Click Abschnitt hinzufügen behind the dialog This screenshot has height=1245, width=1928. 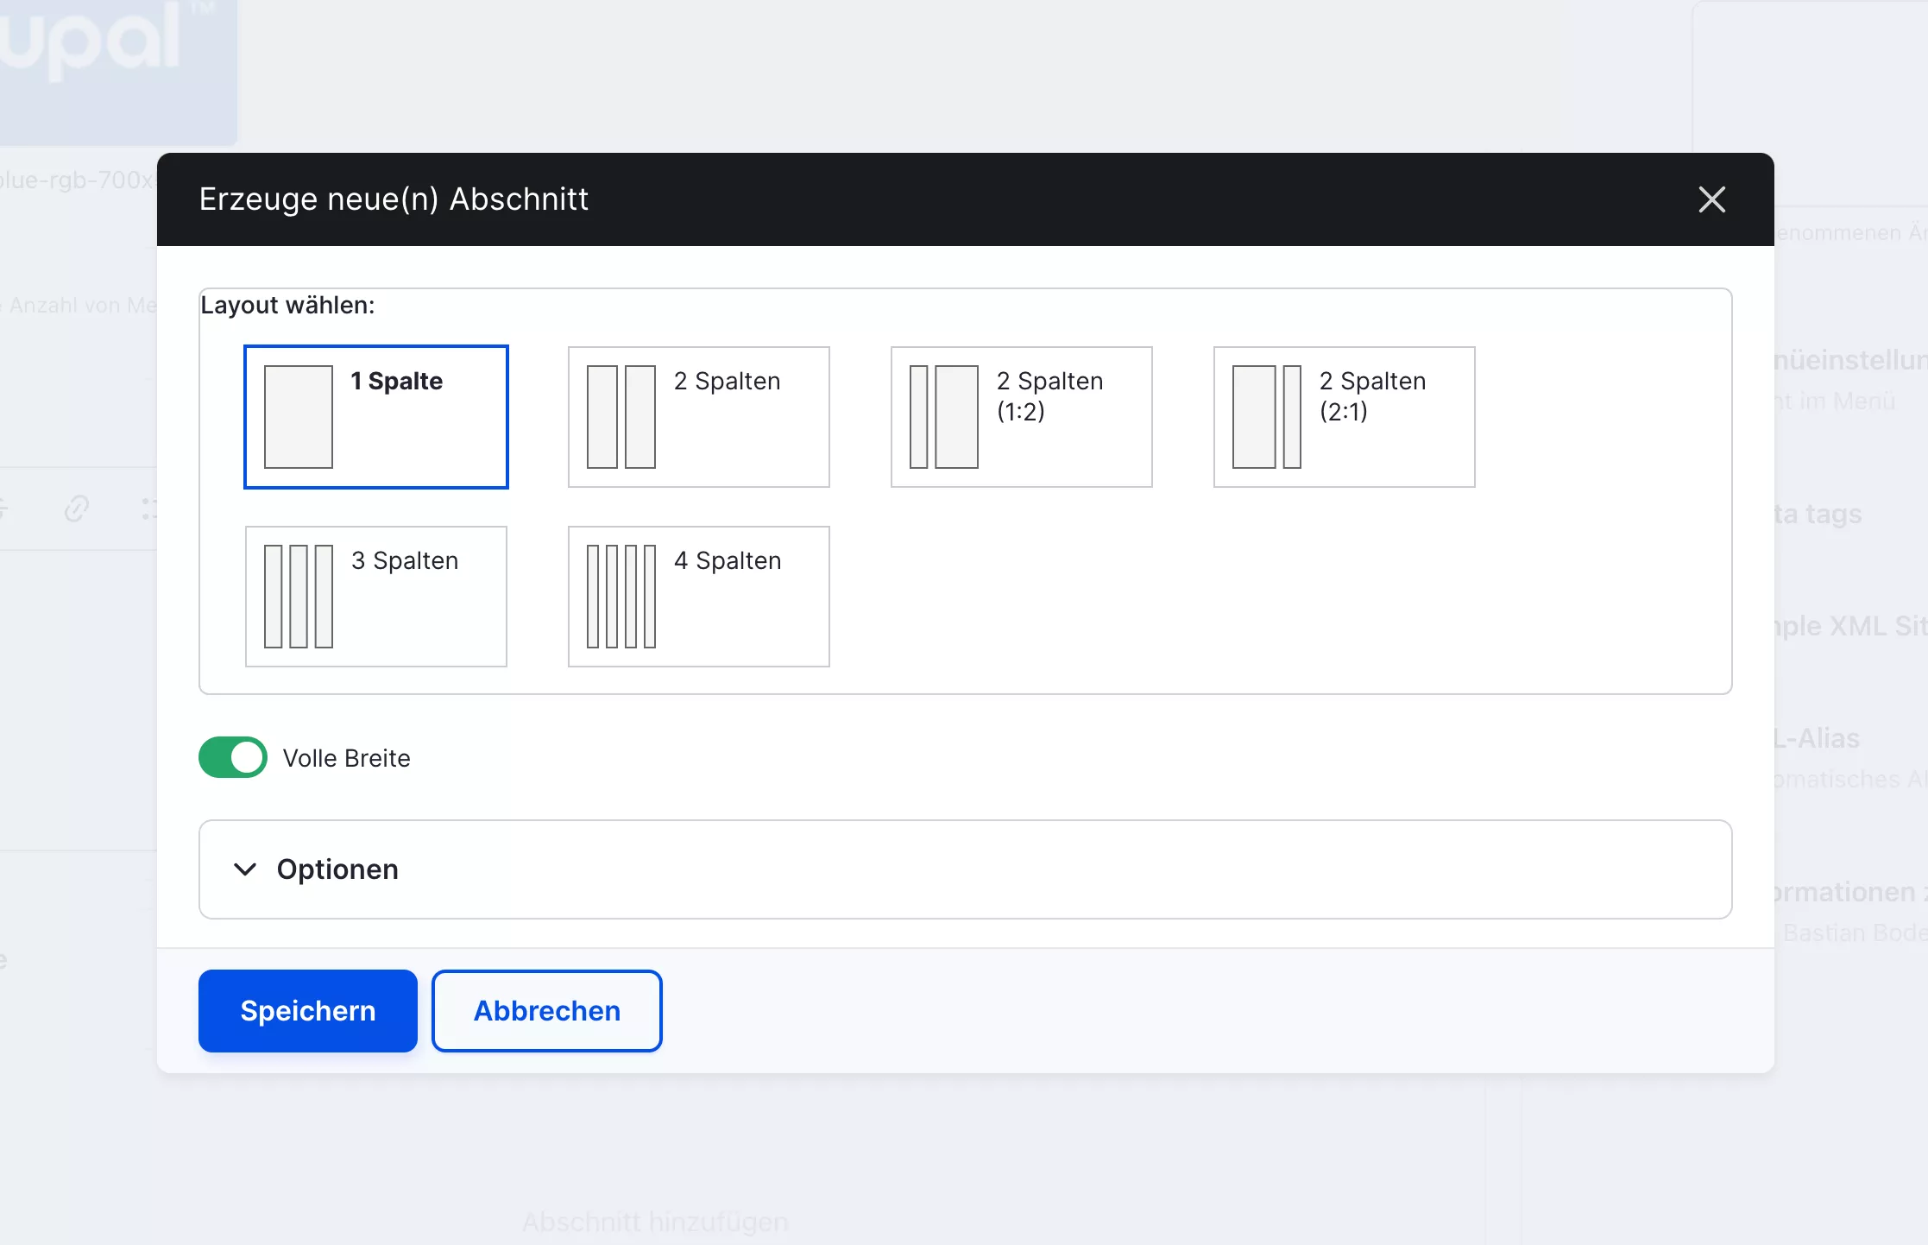[655, 1222]
